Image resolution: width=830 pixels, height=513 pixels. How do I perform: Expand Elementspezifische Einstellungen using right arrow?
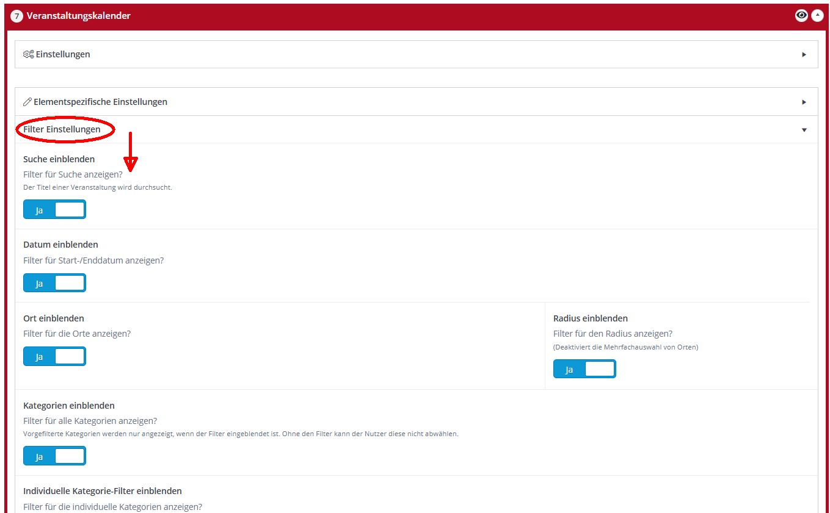coord(804,102)
